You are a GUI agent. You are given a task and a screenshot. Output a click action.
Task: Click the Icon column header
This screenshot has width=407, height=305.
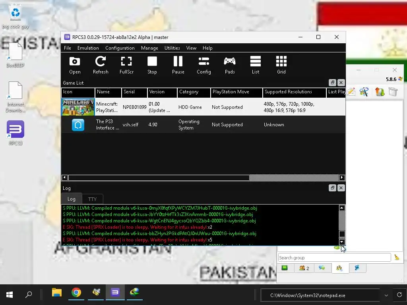[x=78, y=92]
